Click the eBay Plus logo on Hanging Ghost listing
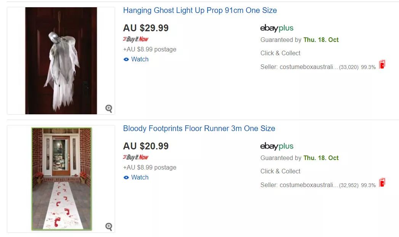 pyautogui.click(x=277, y=28)
